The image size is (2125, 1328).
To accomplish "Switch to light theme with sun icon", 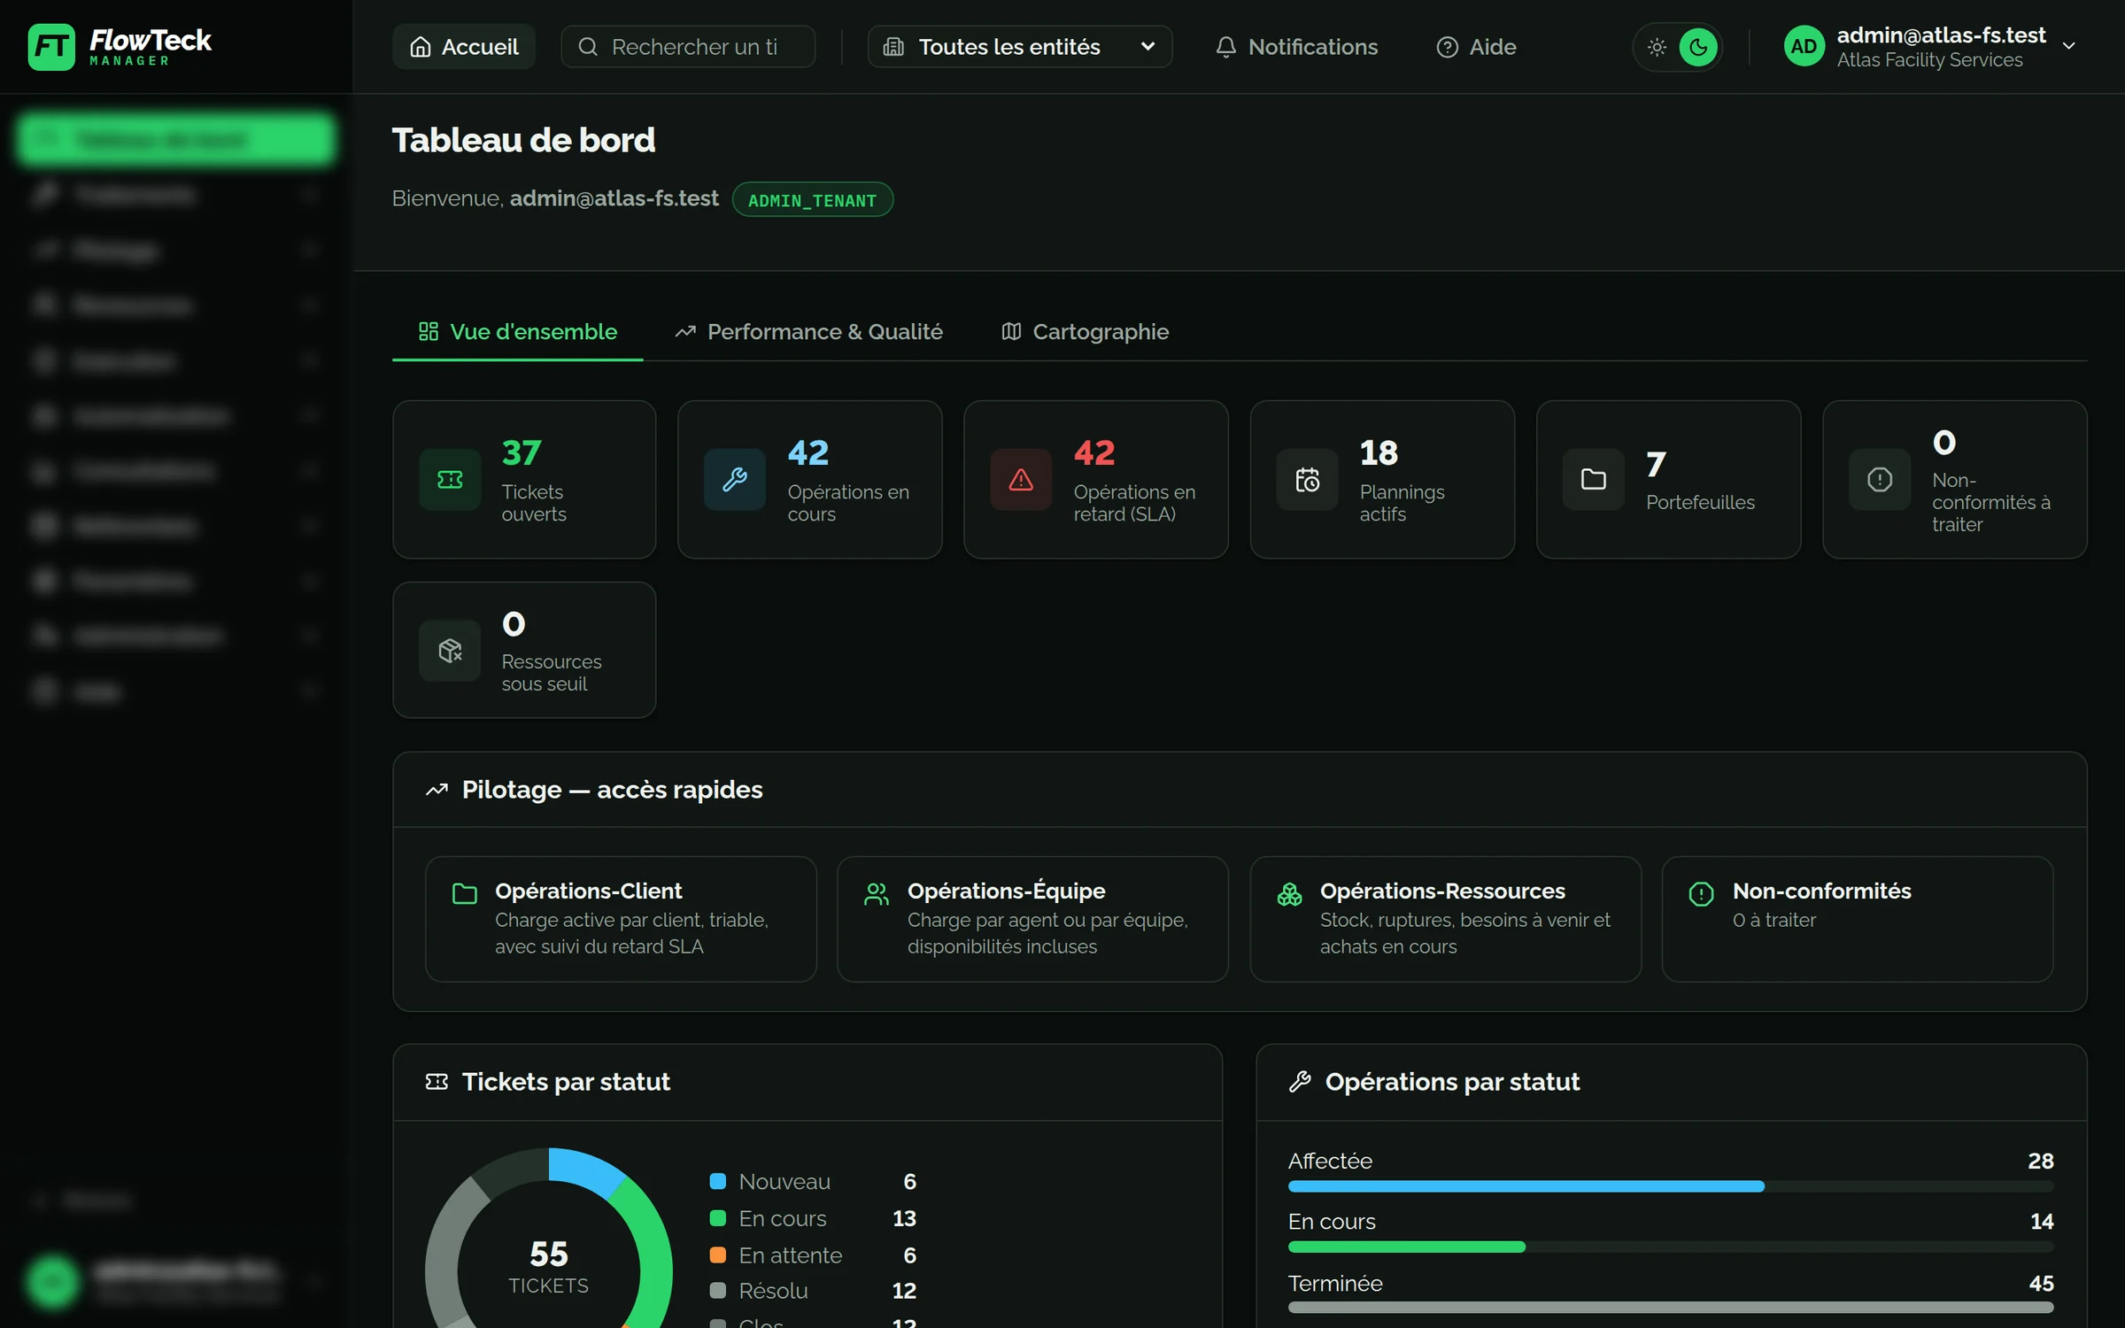I will pyautogui.click(x=1657, y=47).
